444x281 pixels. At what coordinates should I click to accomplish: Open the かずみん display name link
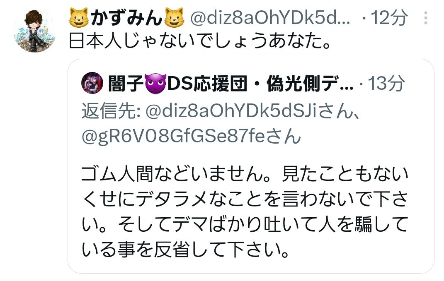126,18
